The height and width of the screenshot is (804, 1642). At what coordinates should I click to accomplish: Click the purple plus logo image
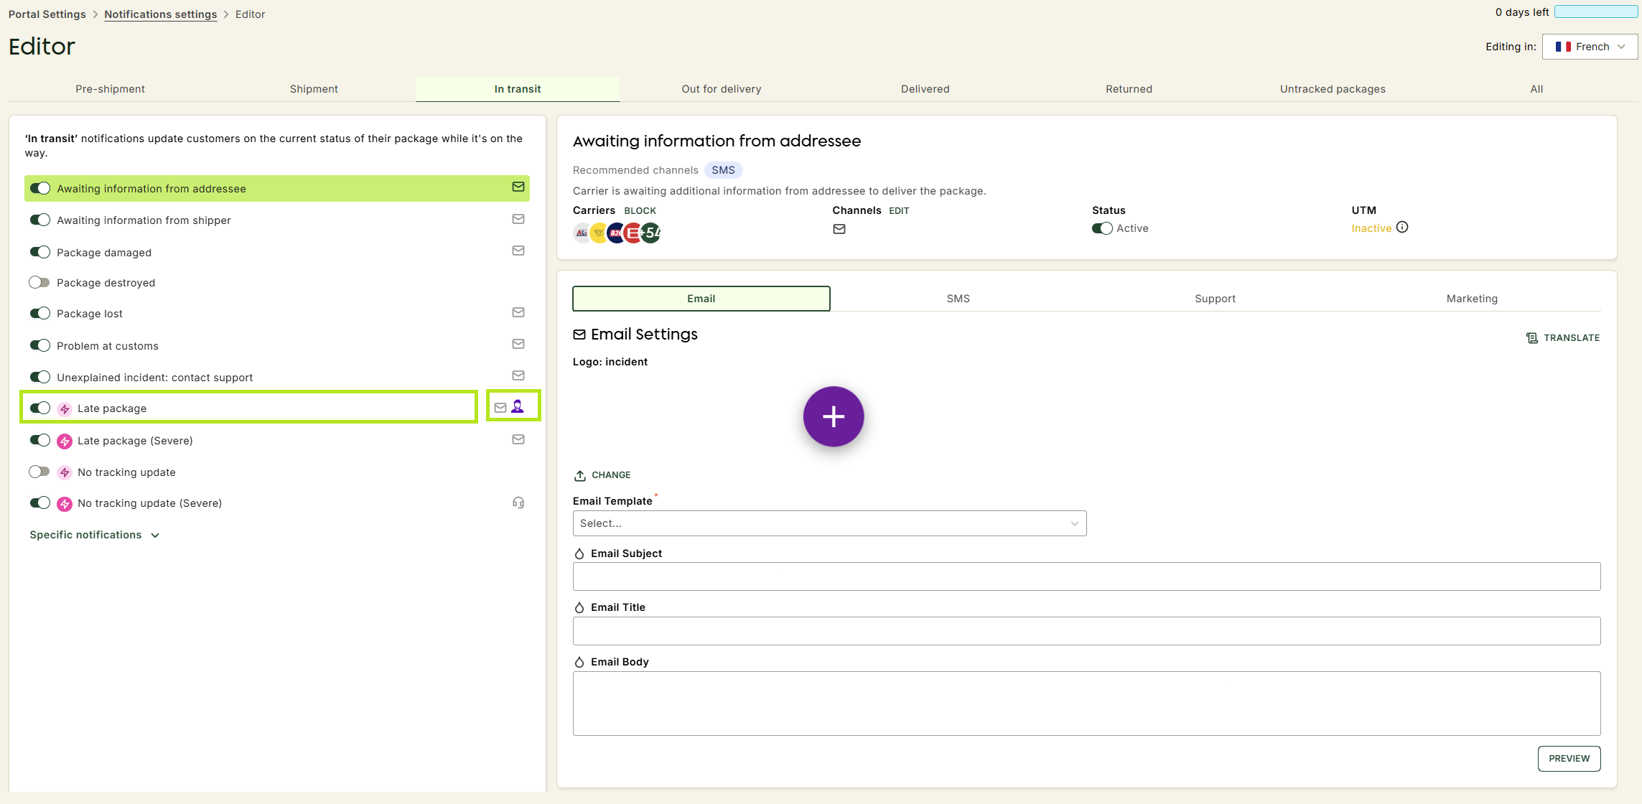click(x=833, y=416)
